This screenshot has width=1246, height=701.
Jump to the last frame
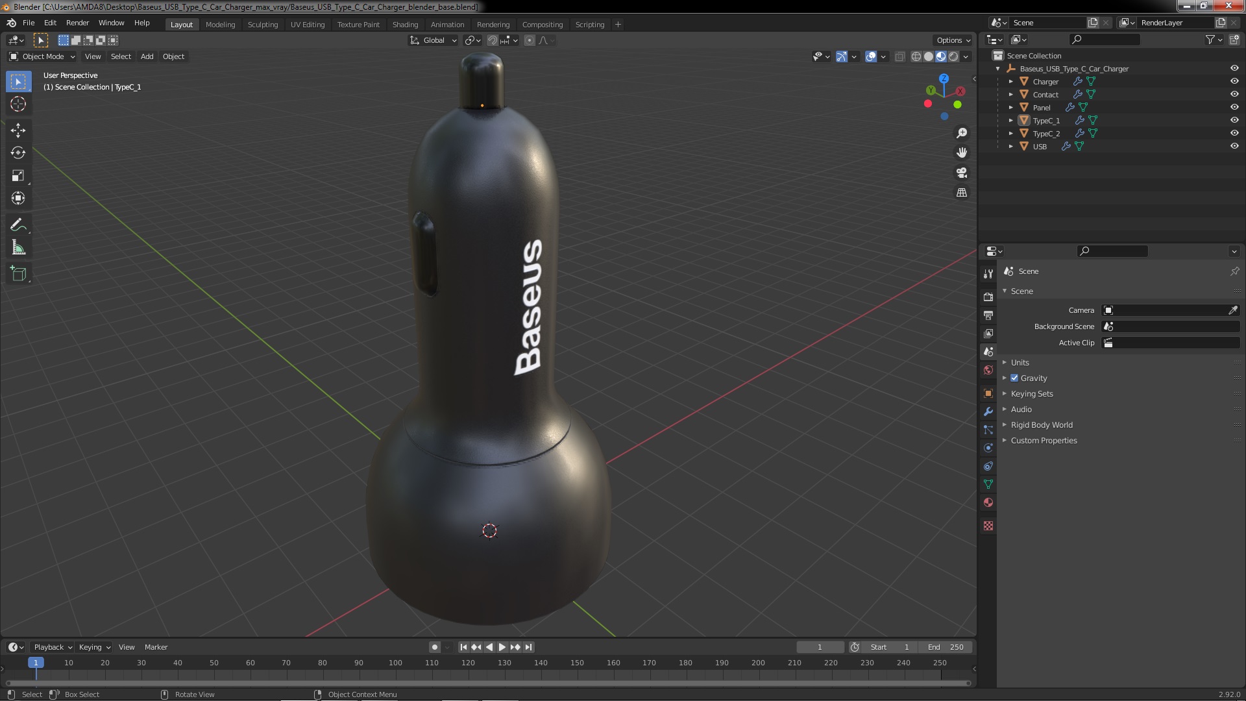tap(528, 647)
